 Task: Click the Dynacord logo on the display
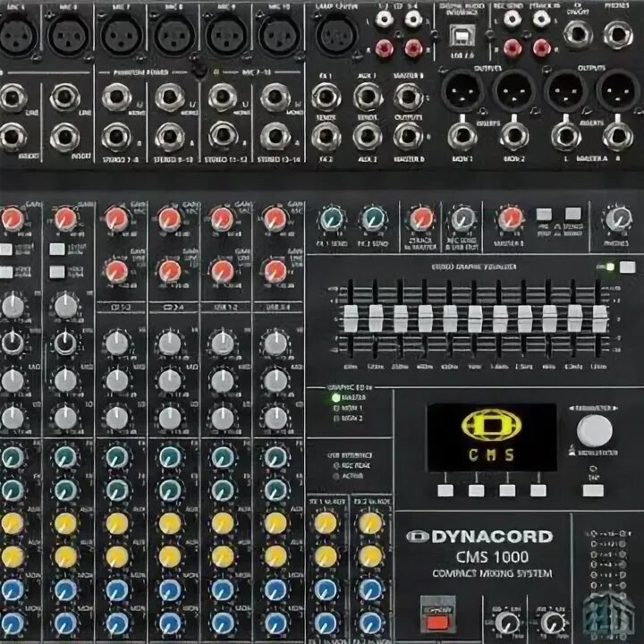point(491,426)
